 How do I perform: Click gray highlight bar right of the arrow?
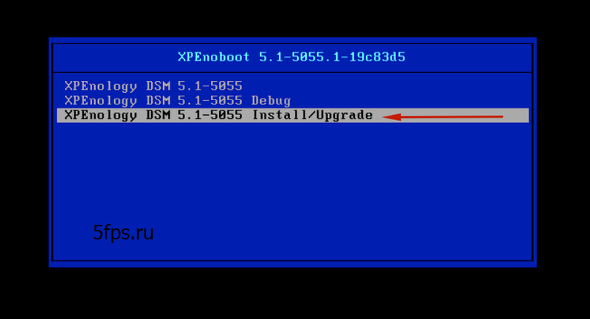(516, 116)
